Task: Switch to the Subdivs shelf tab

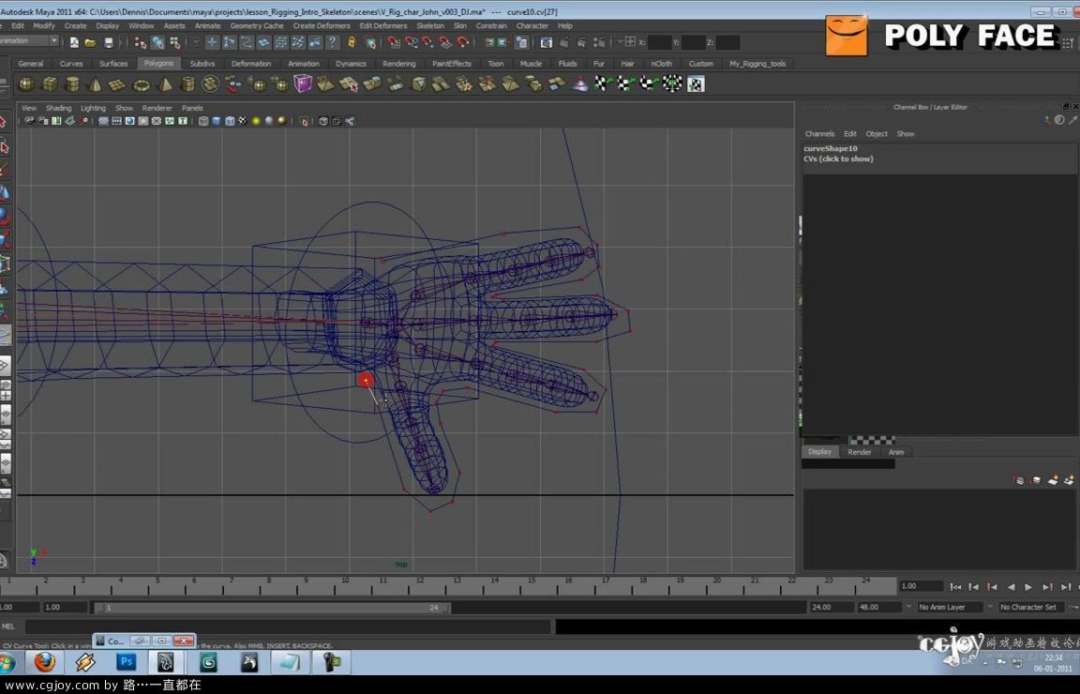Action: coord(202,63)
